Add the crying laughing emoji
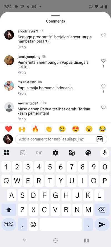The height and width of the screenshot is (247, 111). tap(102, 129)
